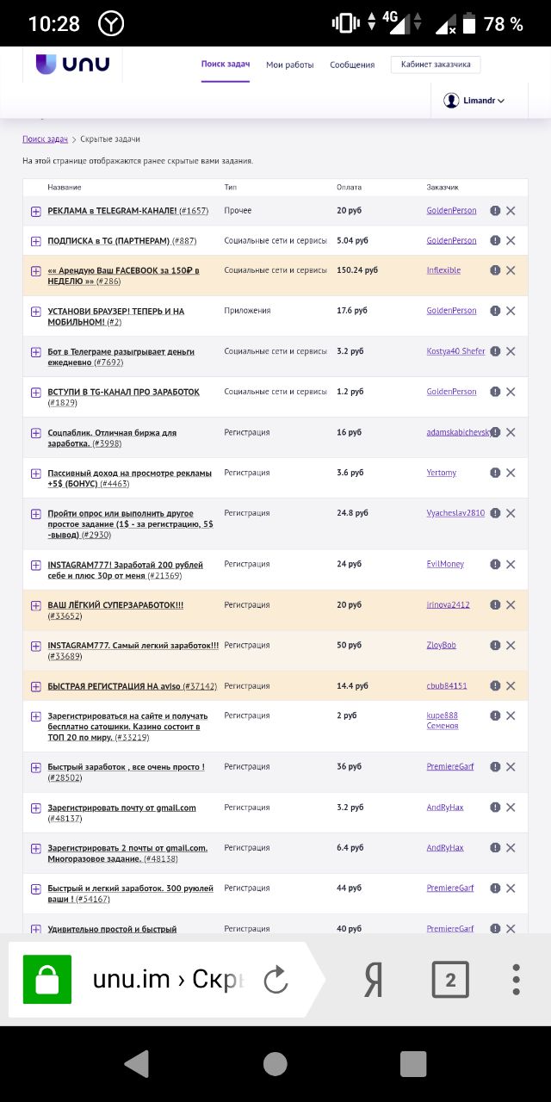Open the browser tabs counter showing 2
551x1102 pixels.
point(450,980)
